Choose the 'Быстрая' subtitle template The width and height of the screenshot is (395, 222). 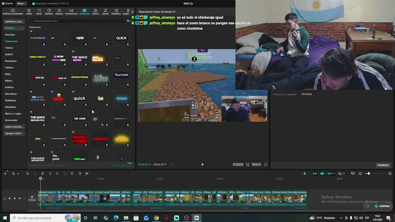coord(122,78)
